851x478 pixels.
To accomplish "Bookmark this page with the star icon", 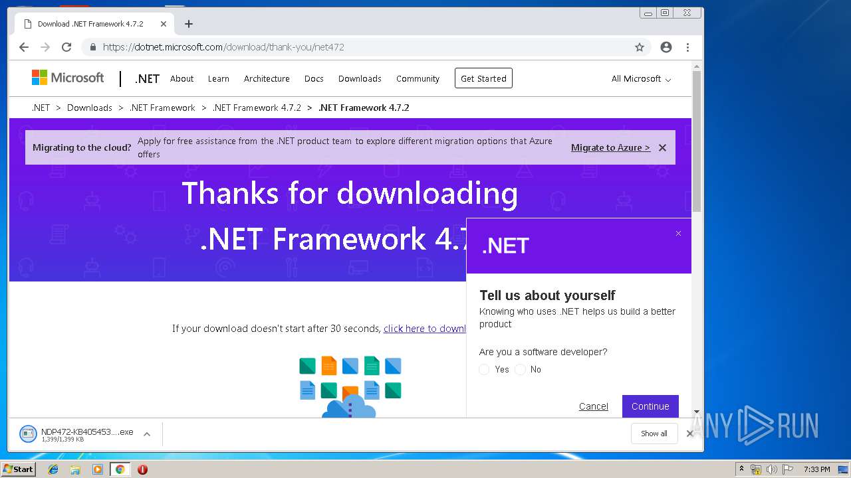I will (x=640, y=47).
